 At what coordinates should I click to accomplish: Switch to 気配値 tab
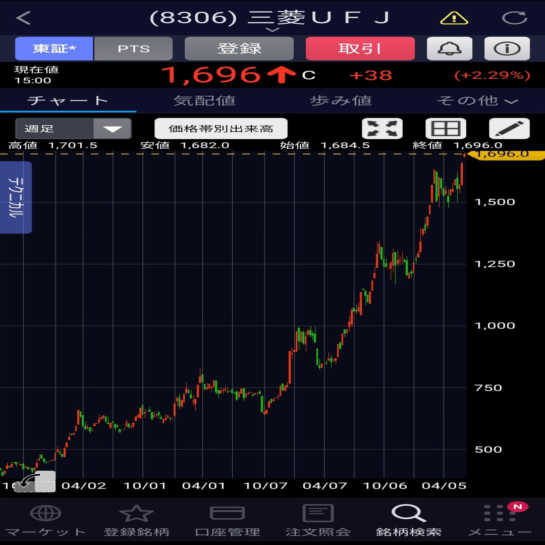204,101
